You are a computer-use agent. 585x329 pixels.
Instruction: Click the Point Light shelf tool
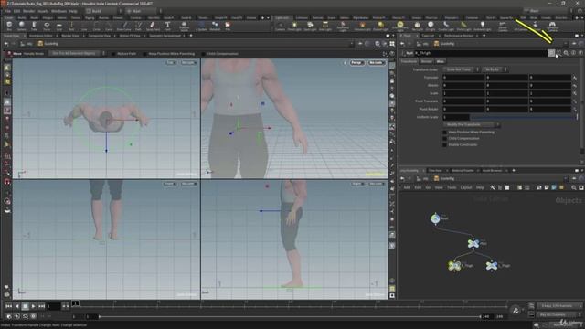pos(294,26)
